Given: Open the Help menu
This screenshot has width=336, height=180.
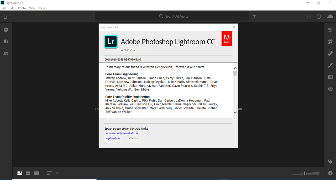Looking at the screenshot, I should tap(42, 8).
